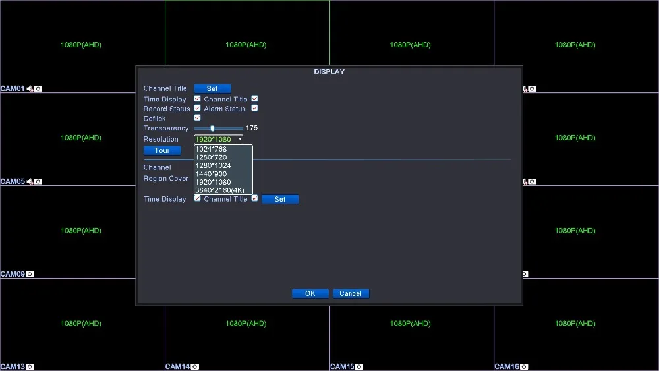
Task: Click the Region Cover label
Action: [166, 179]
